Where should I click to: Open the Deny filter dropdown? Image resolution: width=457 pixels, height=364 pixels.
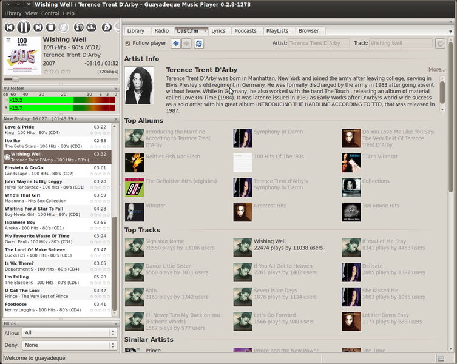69,345
